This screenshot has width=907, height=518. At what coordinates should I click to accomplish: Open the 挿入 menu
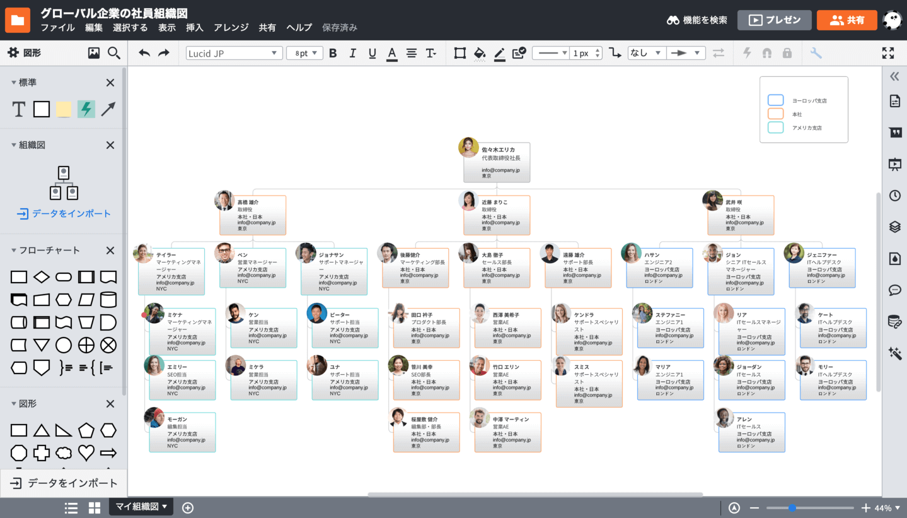pos(195,27)
